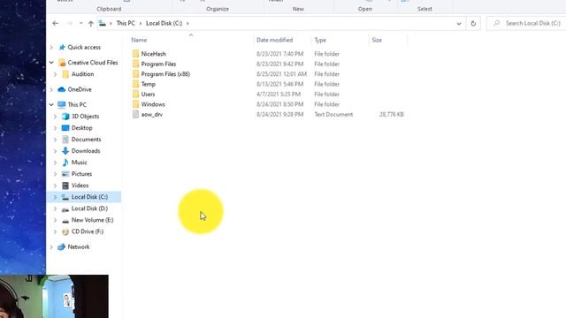The image size is (566, 318).
Task: Open recent locations dropdown arrow
Action: click(x=80, y=24)
